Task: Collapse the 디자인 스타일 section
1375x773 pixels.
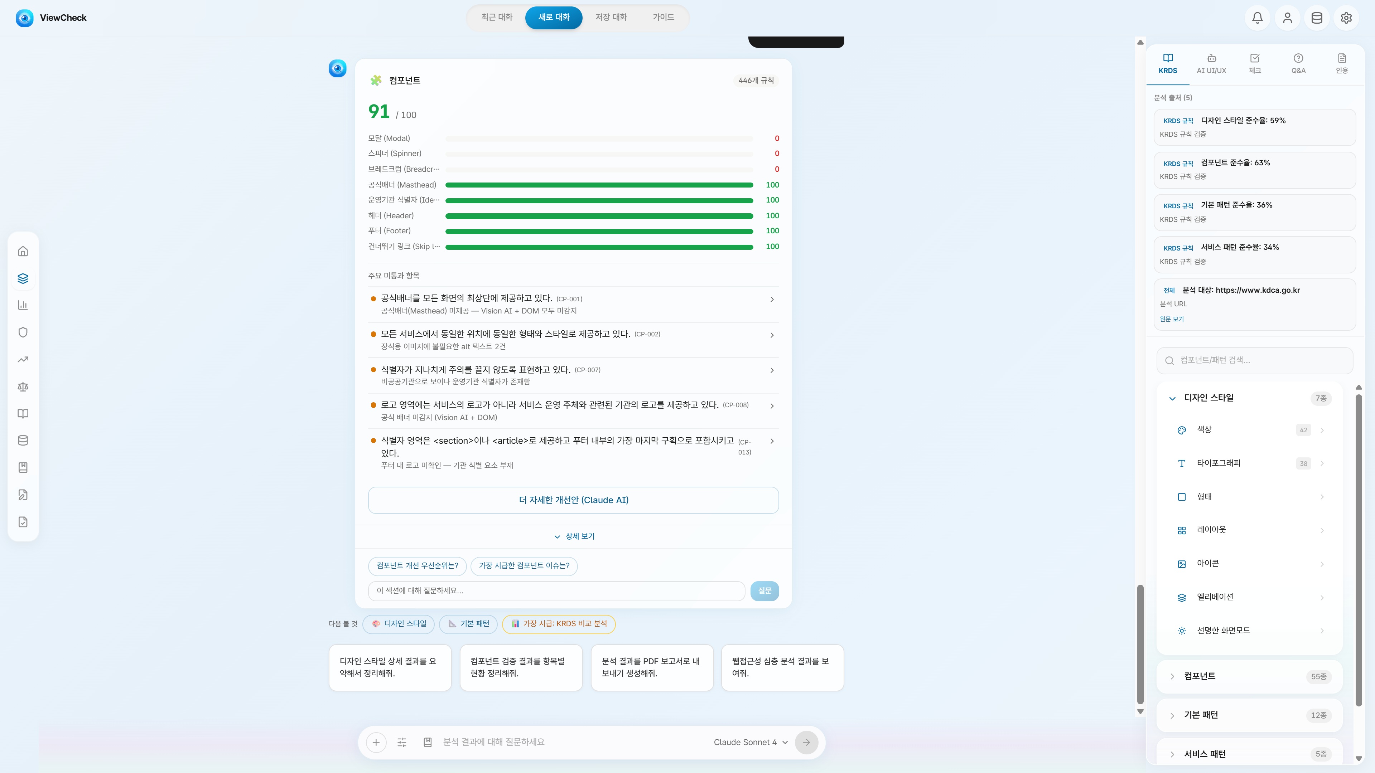Action: (1250, 398)
